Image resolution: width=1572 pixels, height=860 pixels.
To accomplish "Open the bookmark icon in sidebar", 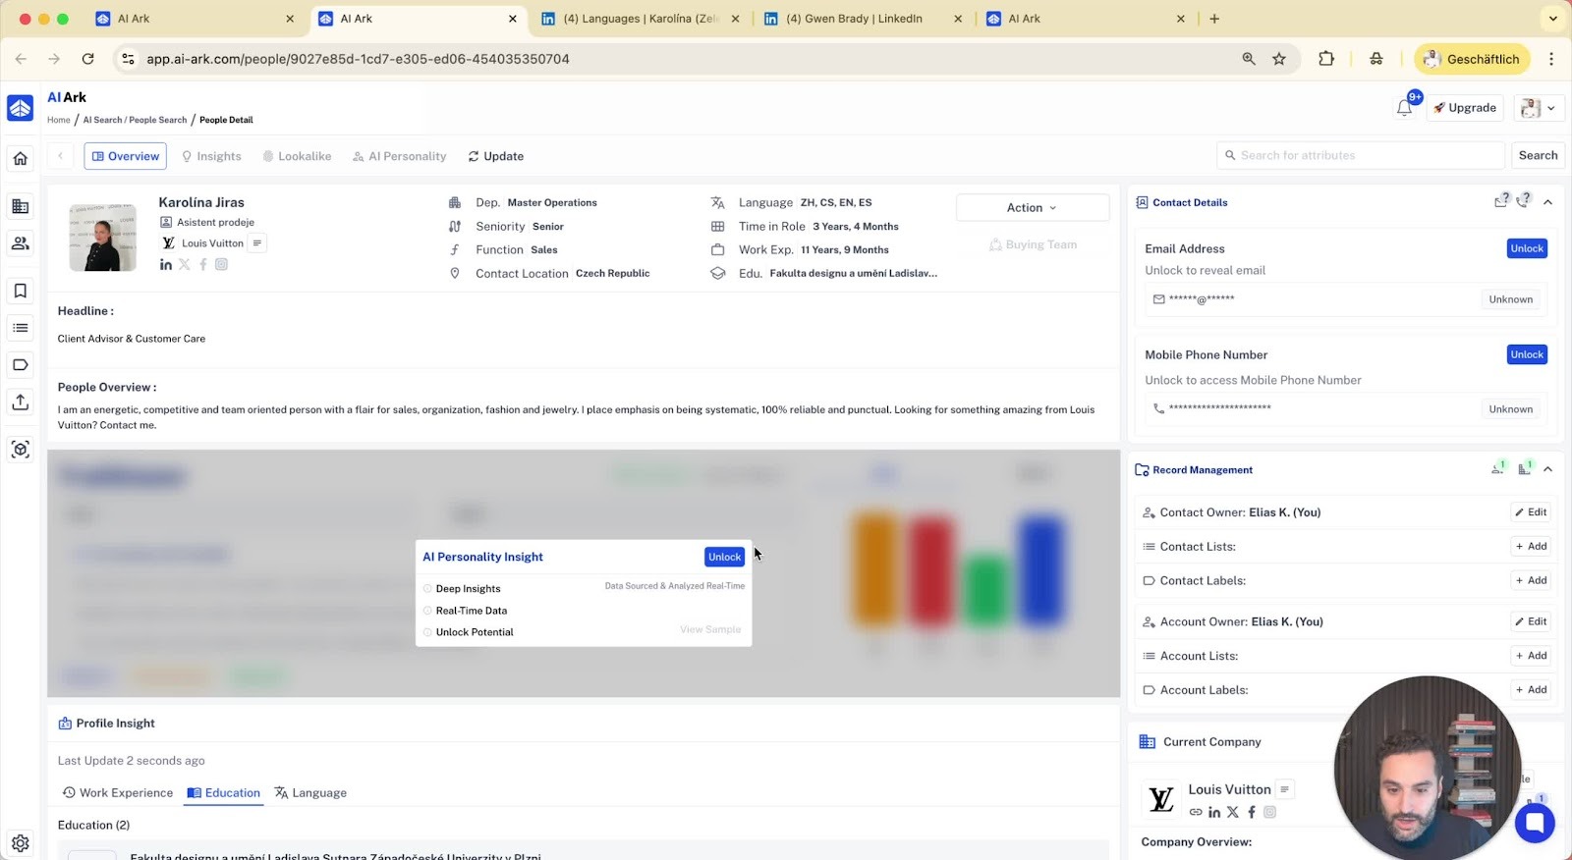I will click(21, 291).
